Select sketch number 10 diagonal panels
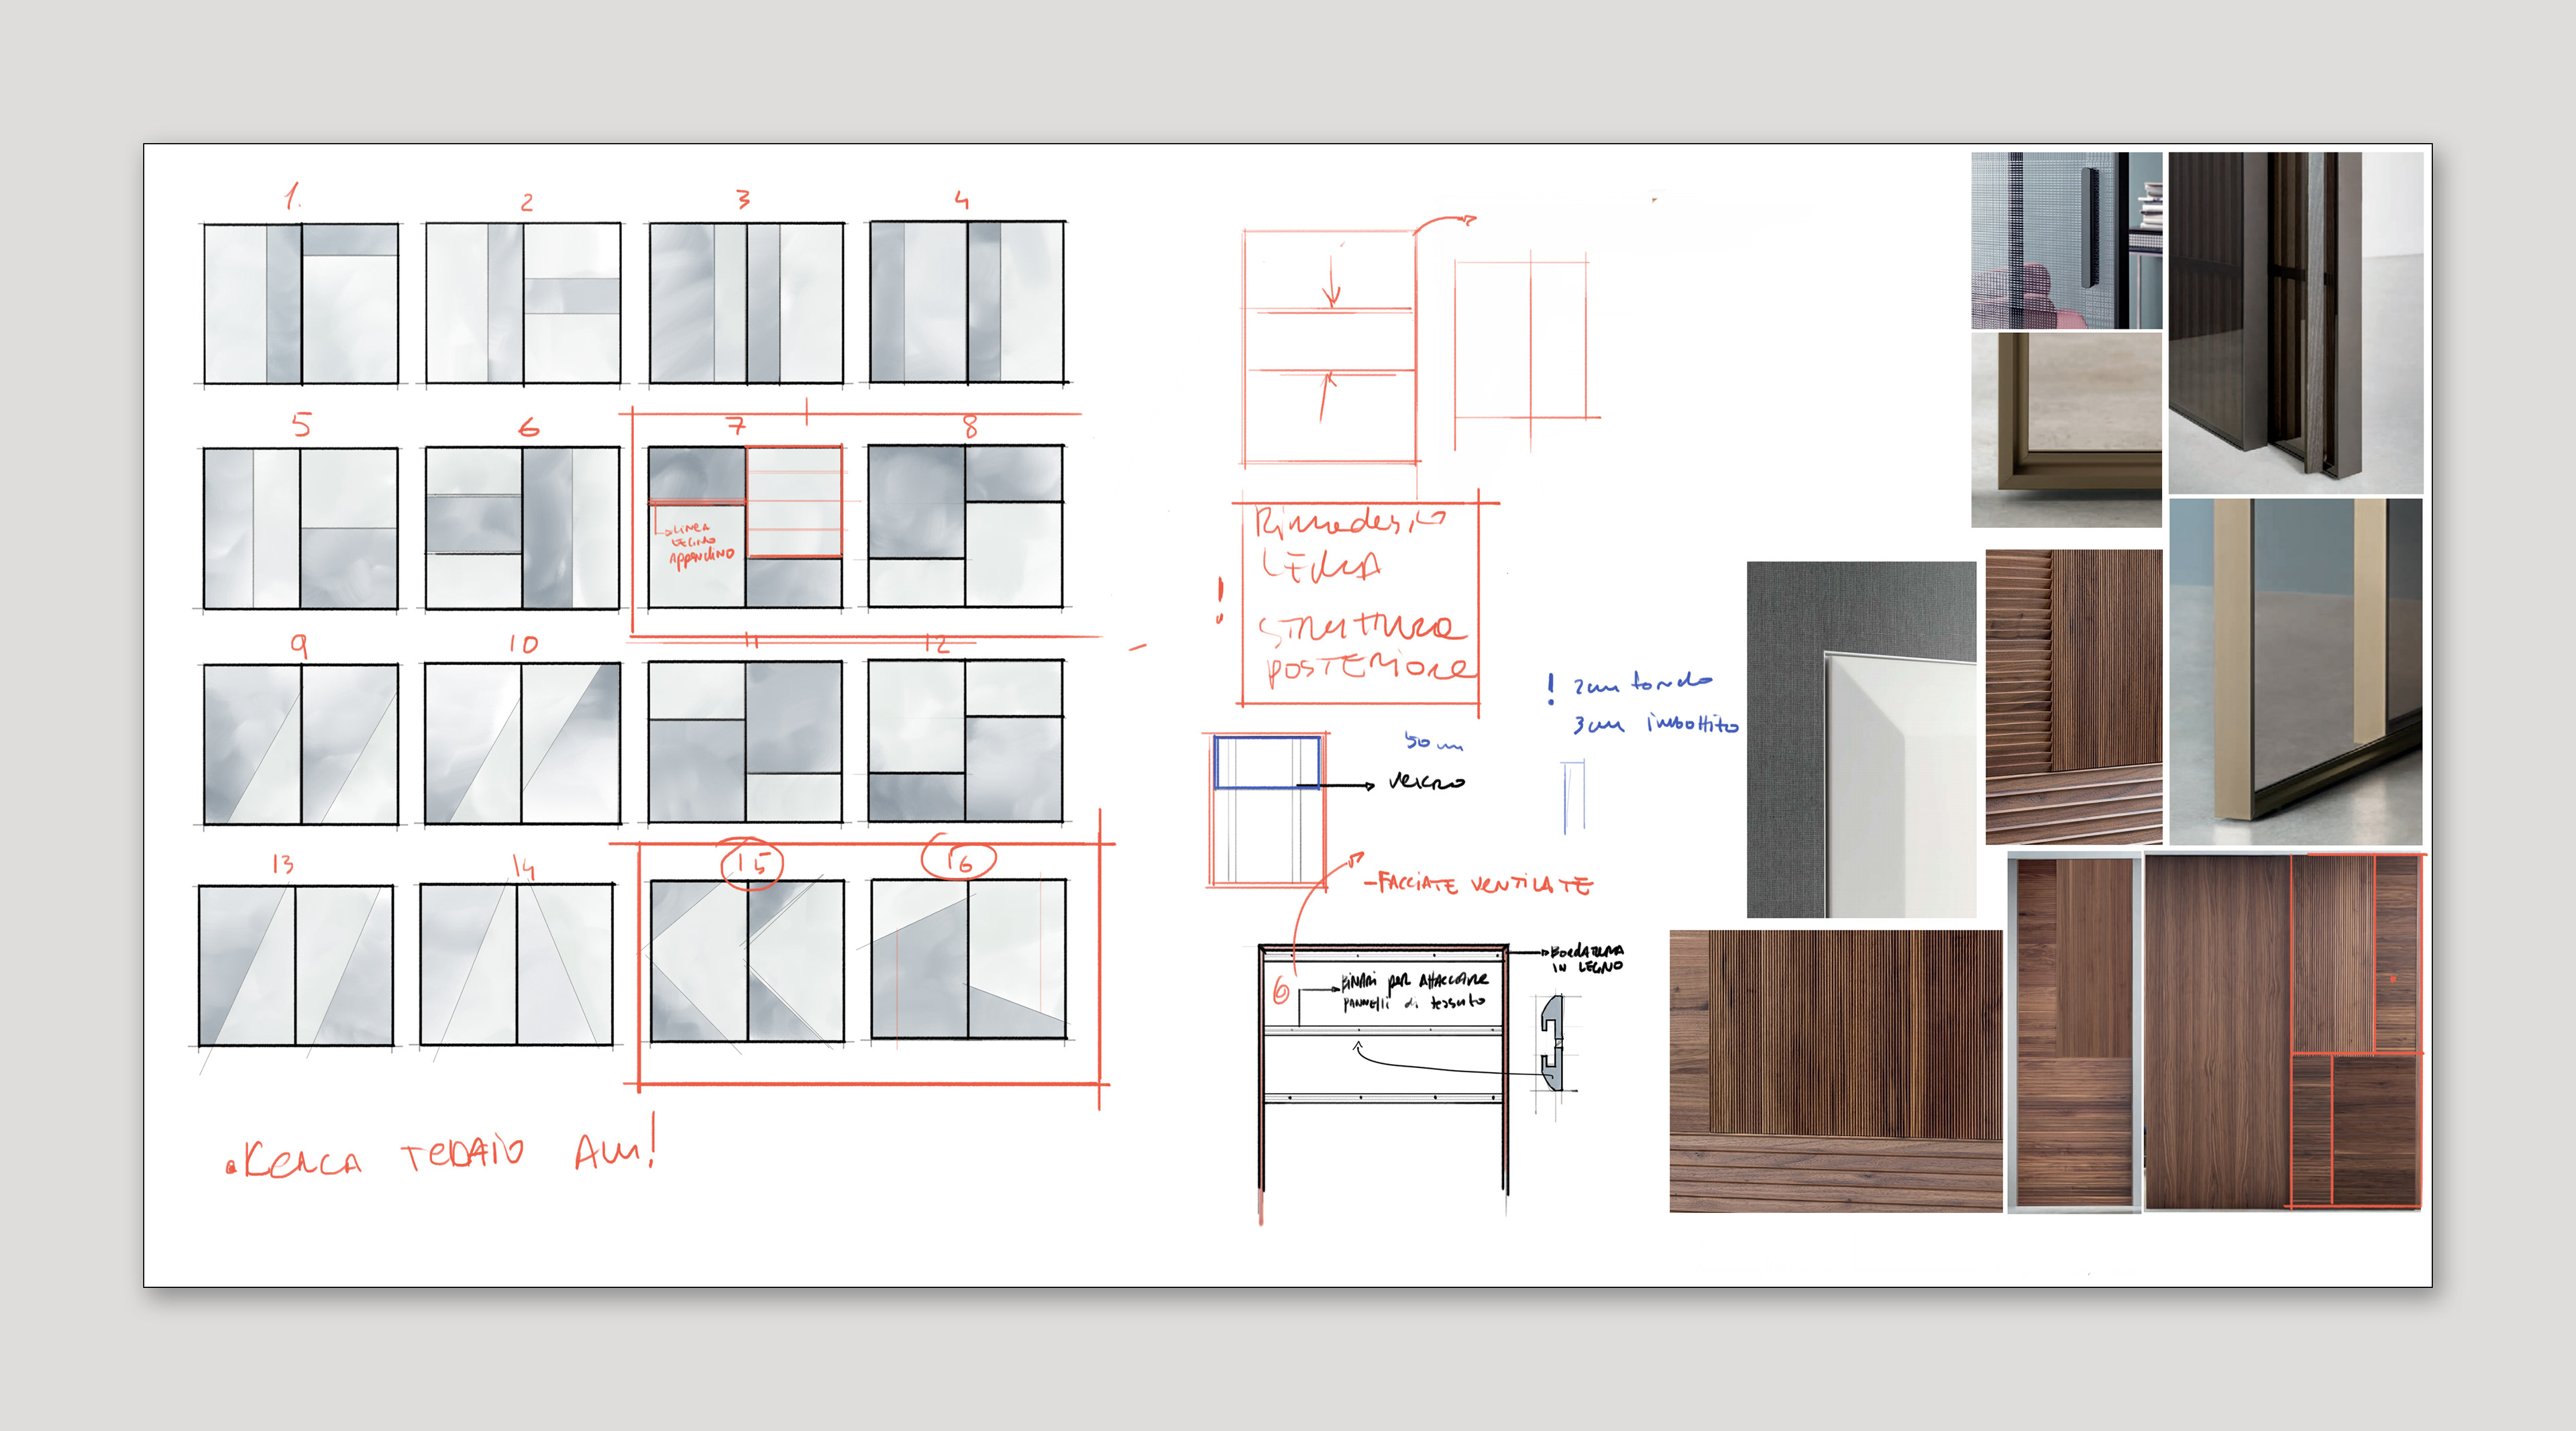Viewport: 2576px width, 1431px height. [522, 743]
